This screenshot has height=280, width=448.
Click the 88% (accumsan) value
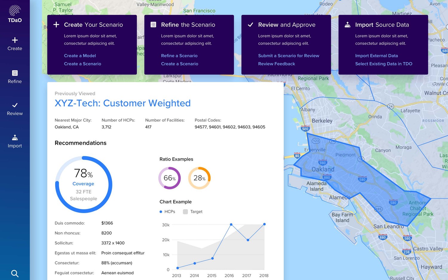tap(117, 263)
